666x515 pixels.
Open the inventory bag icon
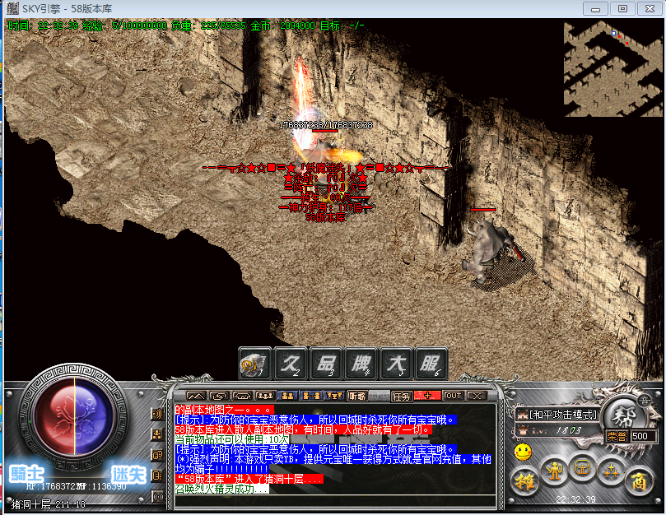582,468
